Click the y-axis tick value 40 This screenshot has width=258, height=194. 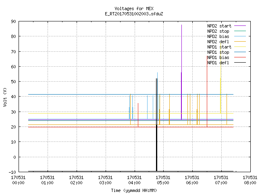pyautogui.click(x=13, y=97)
